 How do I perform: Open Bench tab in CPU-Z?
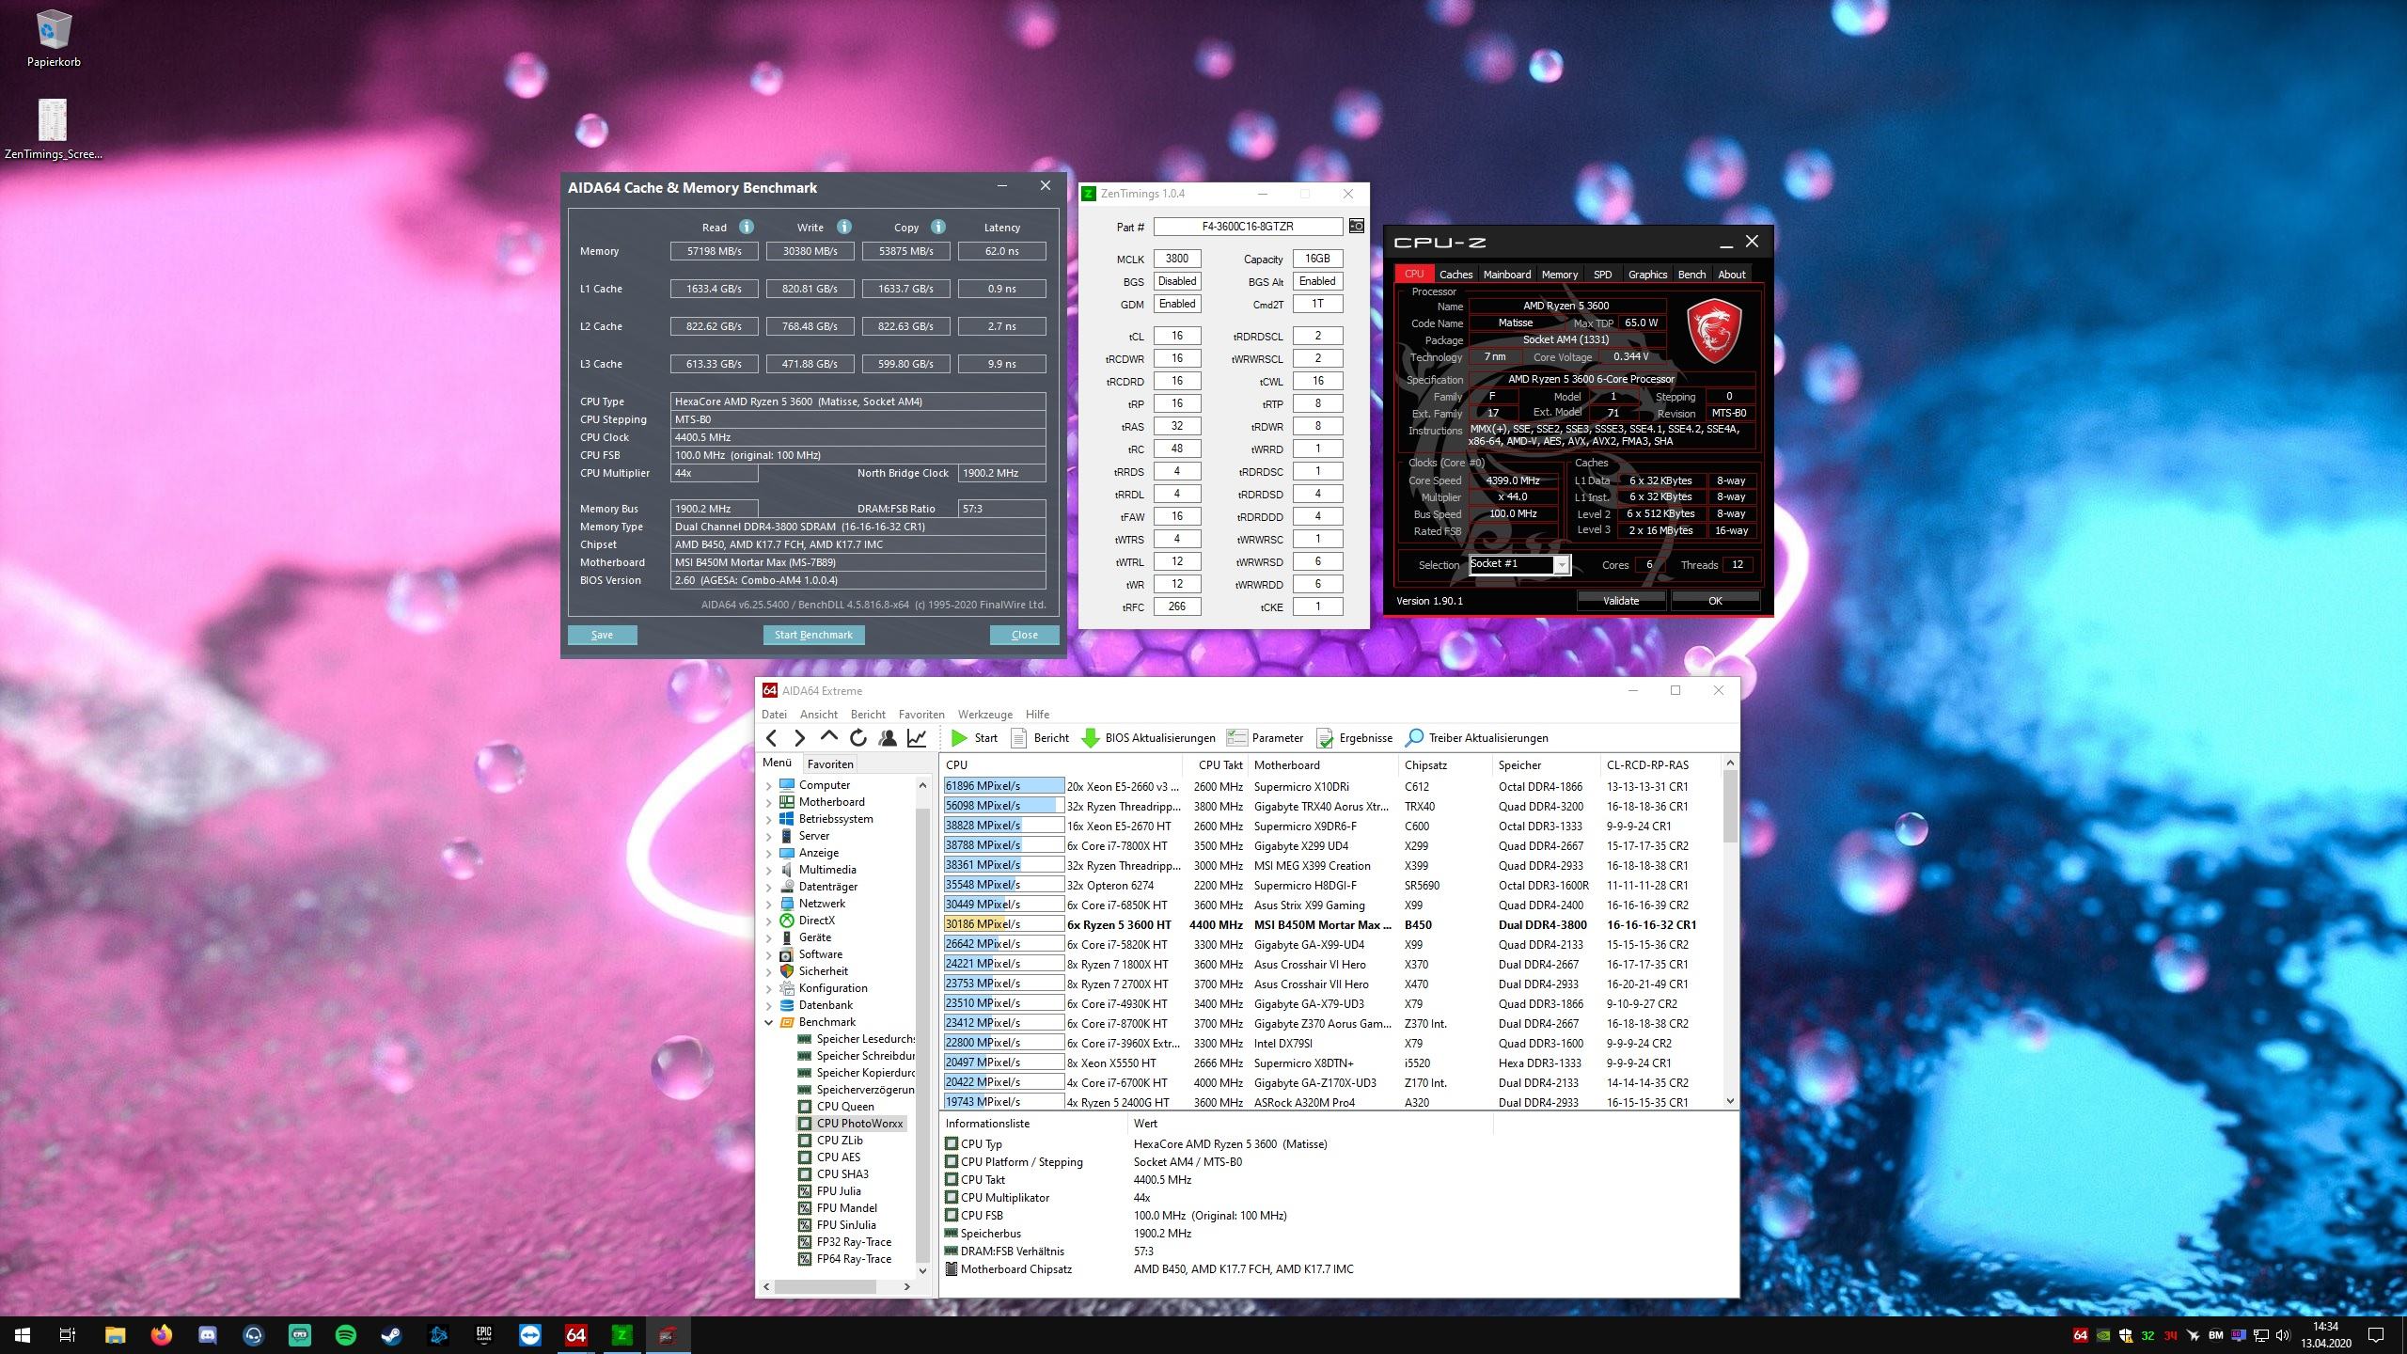(1691, 275)
